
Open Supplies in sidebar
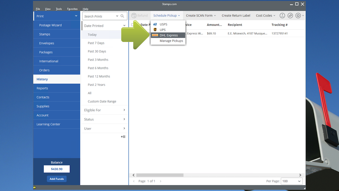pyautogui.click(x=57, y=106)
